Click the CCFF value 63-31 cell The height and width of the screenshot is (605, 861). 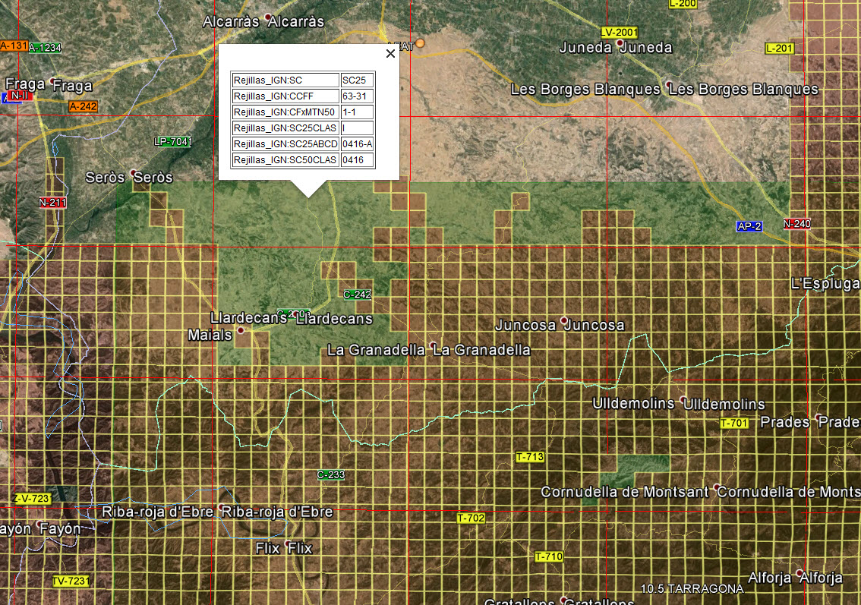point(357,96)
